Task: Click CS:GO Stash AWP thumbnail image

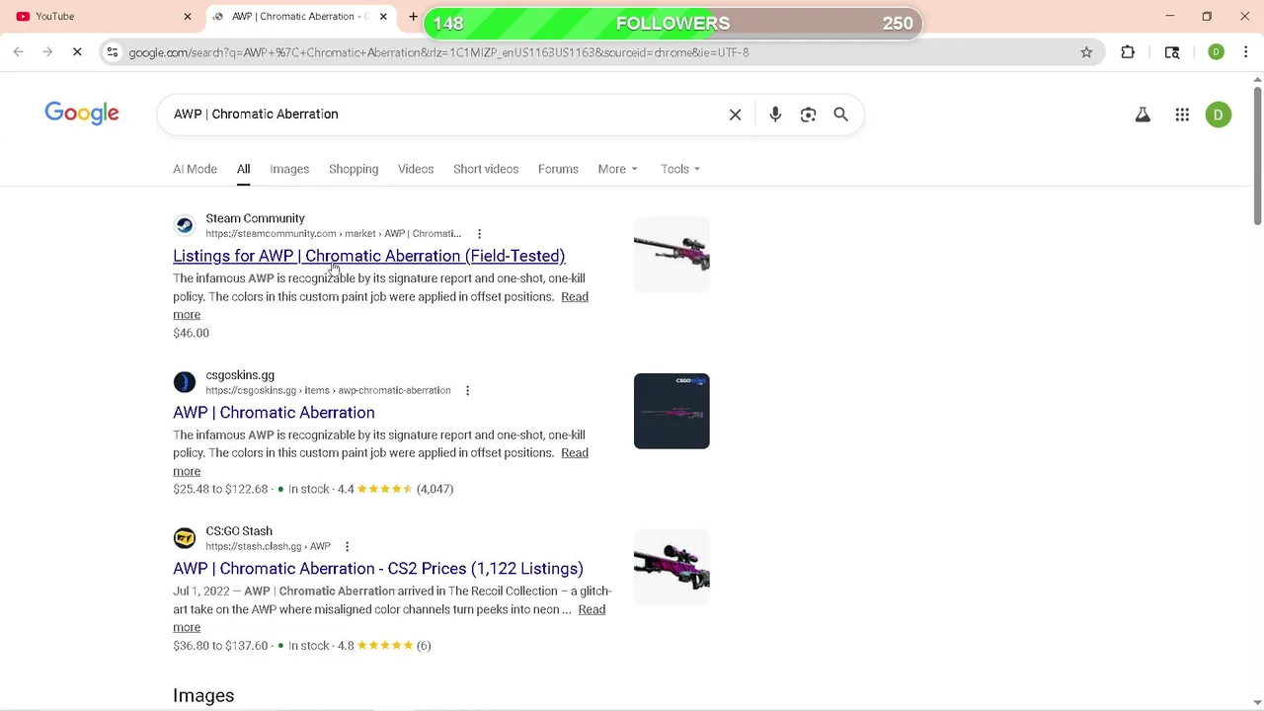Action: click(x=671, y=568)
